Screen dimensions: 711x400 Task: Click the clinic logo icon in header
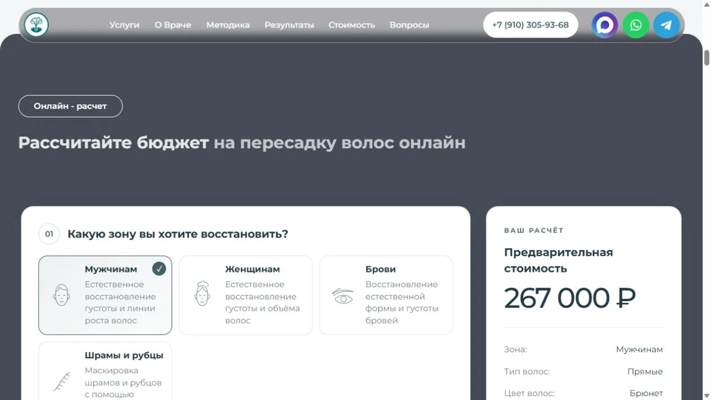(37, 25)
